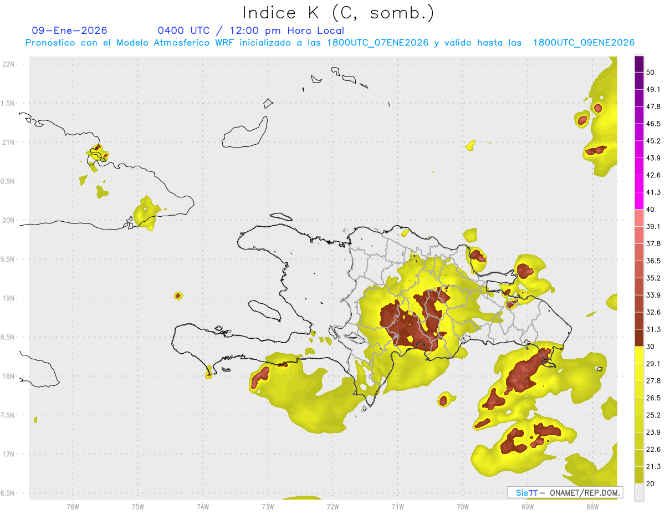
Task: Click the legend value "32.6"
Action: [x=653, y=312]
